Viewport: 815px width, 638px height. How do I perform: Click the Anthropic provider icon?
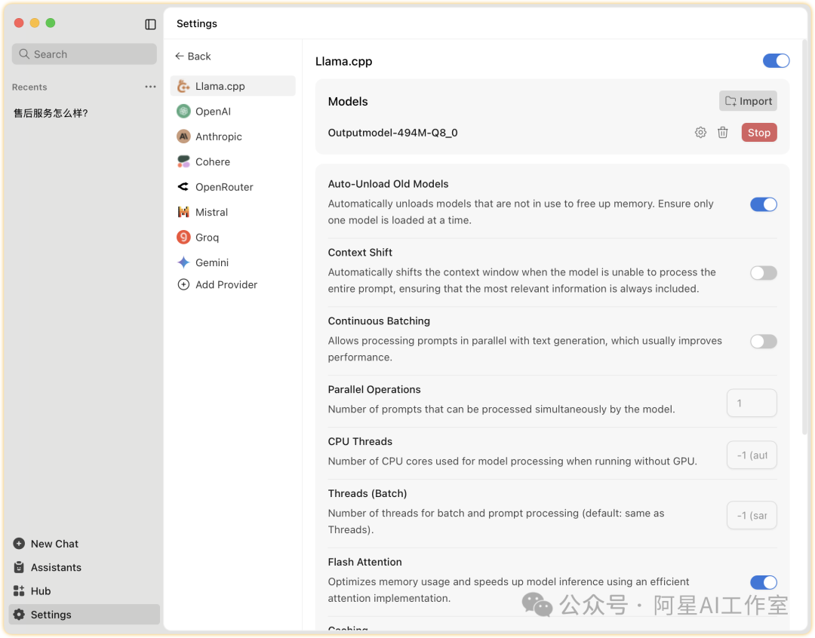pyautogui.click(x=183, y=136)
